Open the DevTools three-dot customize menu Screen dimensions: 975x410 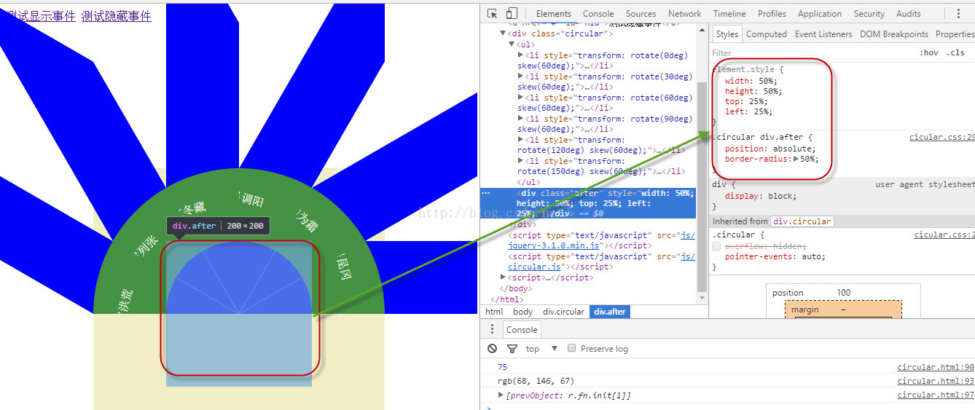pyautogui.click(x=958, y=14)
